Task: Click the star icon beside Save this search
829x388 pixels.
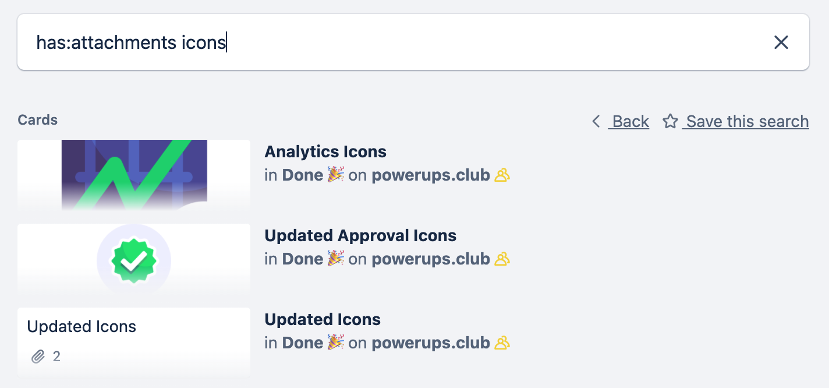Action: click(670, 121)
